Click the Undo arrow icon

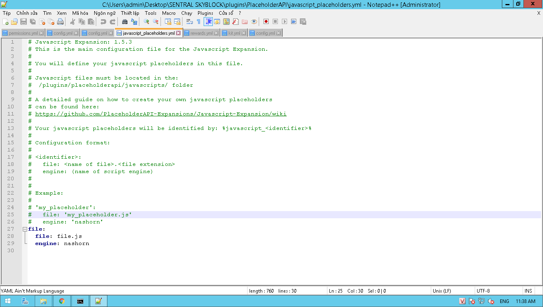tap(103, 22)
